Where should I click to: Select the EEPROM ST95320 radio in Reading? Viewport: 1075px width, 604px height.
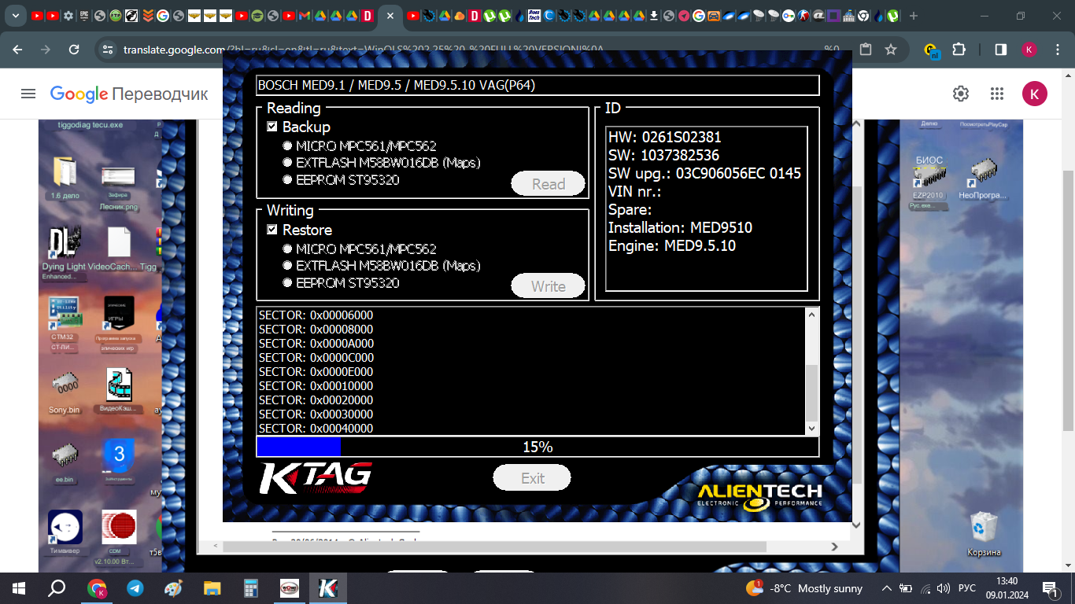pos(287,180)
